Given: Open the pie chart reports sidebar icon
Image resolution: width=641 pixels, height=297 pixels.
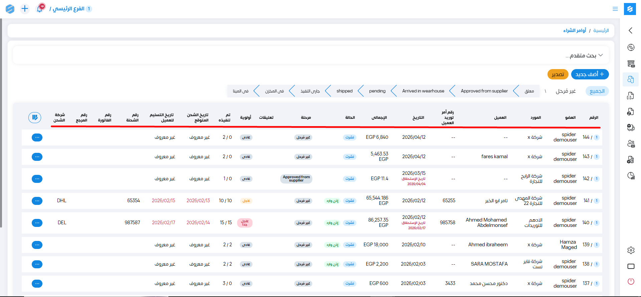Looking at the screenshot, I should click(x=631, y=176).
